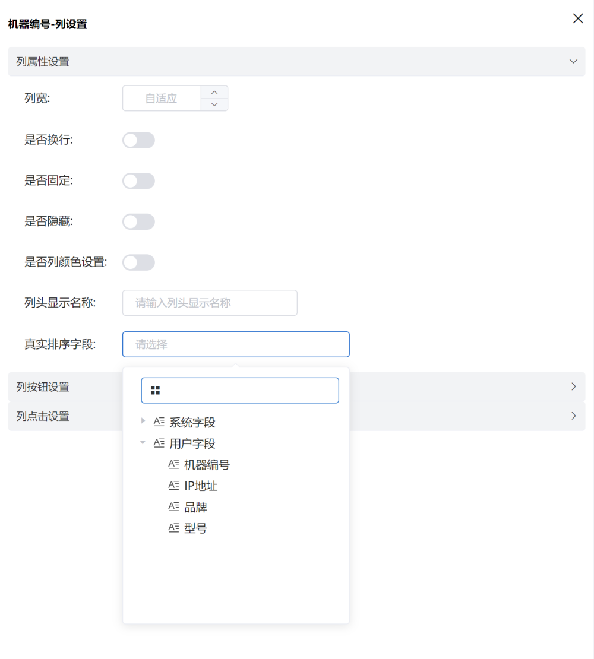This screenshot has height=659, width=594.
Task: Expand the 列点击设置 section
Action: pos(573,416)
